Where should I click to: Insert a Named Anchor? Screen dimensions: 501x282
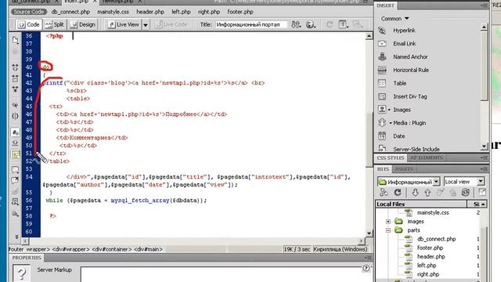(x=410, y=57)
